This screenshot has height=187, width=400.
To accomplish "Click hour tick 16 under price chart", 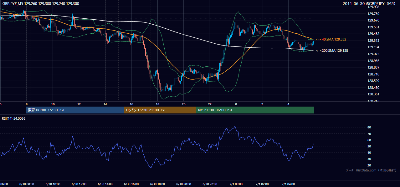I will (x=131, y=104).
